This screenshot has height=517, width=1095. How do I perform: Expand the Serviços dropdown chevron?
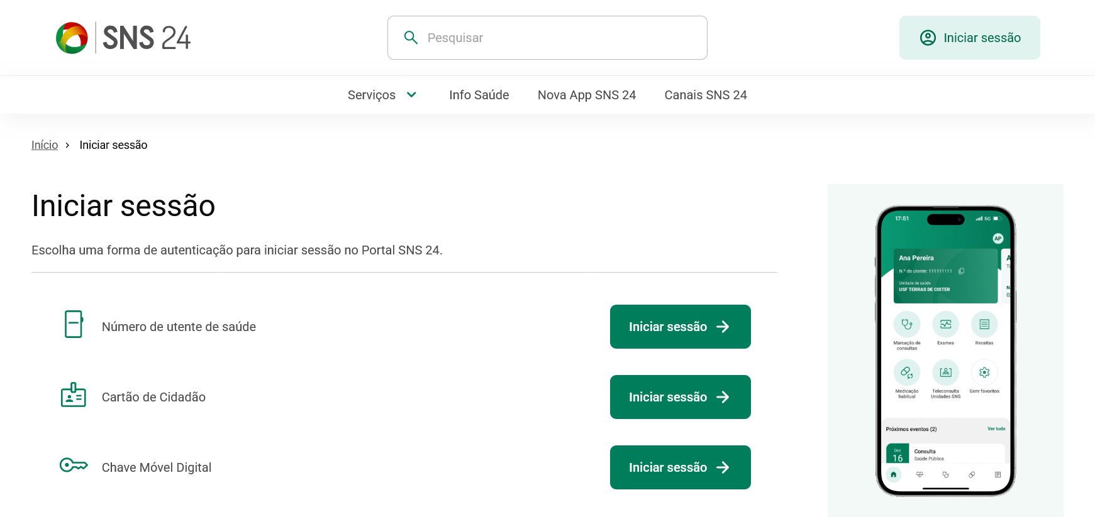pyautogui.click(x=411, y=95)
